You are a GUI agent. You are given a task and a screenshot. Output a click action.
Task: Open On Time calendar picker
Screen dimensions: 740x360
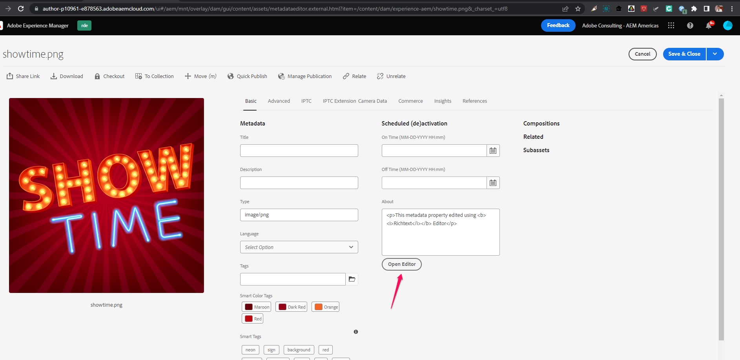click(493, 151)
